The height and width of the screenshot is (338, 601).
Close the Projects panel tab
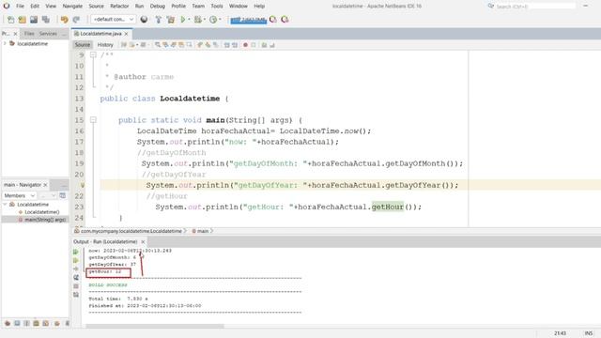tap(15, 34)
